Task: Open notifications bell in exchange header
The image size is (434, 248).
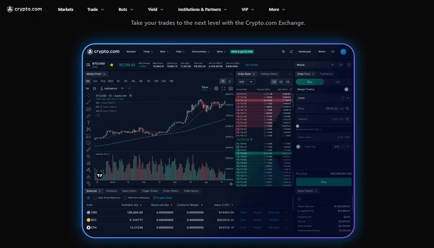Action: (x=291, y=52)
